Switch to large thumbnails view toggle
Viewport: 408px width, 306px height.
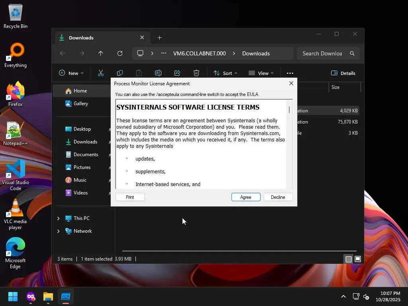click(358, 259)
